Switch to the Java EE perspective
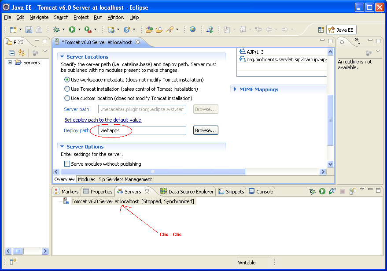The image size is (387, 271). coord(341,30)
